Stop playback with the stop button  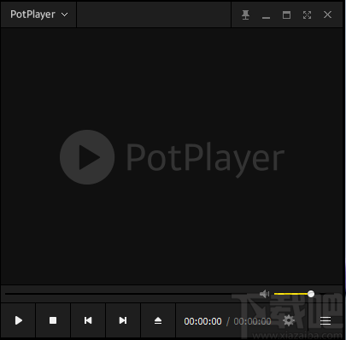53,320
